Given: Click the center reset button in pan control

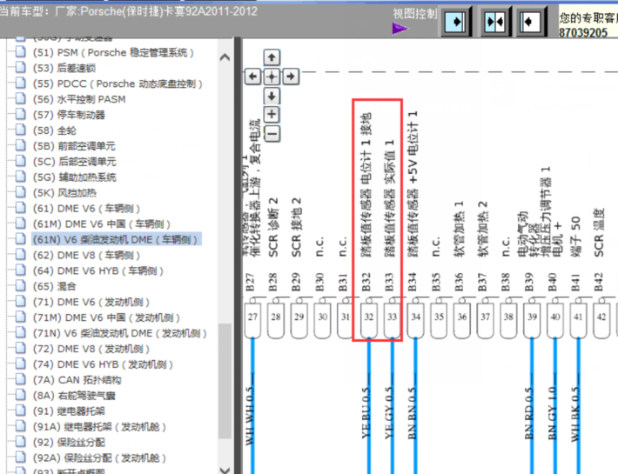Looking at the screenshot, I should click(x=272, y=77).
